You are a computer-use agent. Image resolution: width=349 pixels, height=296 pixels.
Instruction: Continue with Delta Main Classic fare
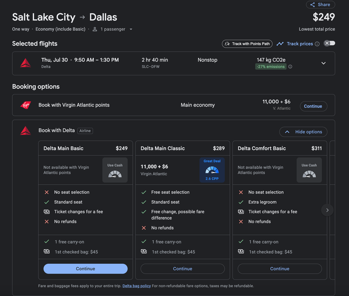click(182, 269)
